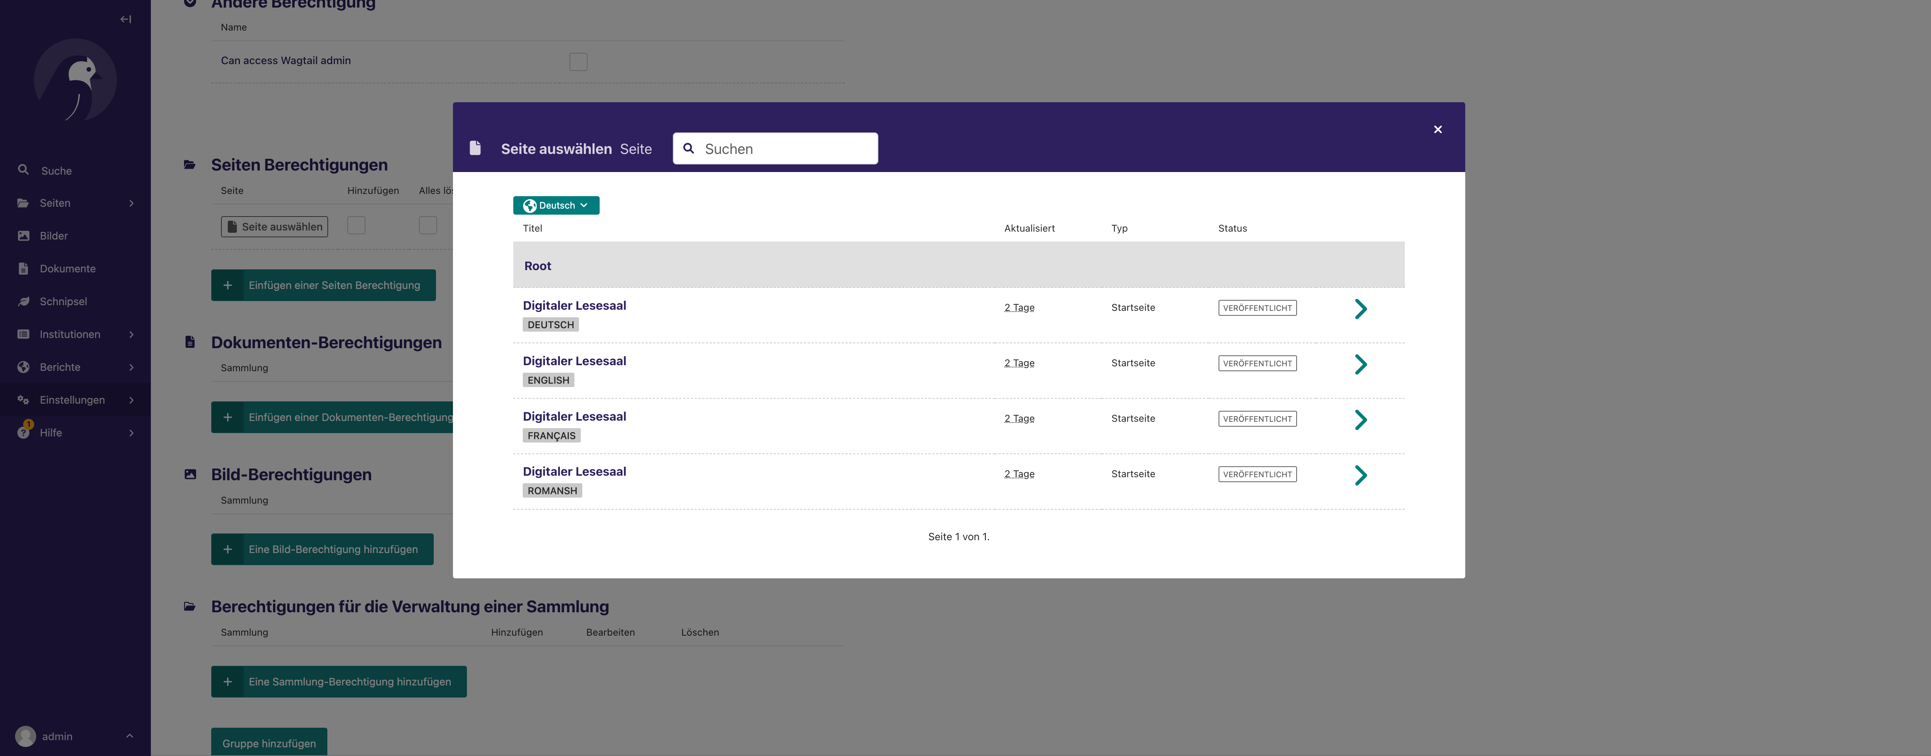
Task: Click the Institutionen list icon in sidebar
Action: [x=23, y=335]
